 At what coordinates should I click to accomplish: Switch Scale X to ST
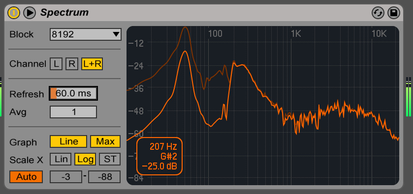tap(110, 159)
